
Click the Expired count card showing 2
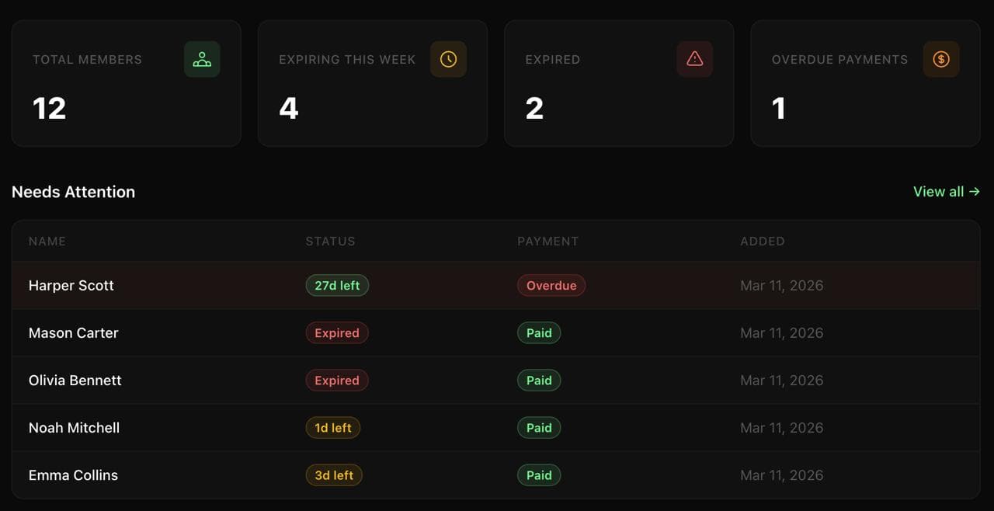coord(619,83)
